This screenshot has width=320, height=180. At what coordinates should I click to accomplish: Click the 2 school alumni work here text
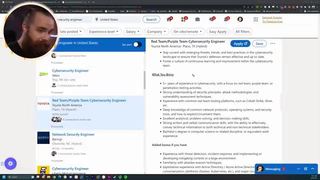coord(72,85)
